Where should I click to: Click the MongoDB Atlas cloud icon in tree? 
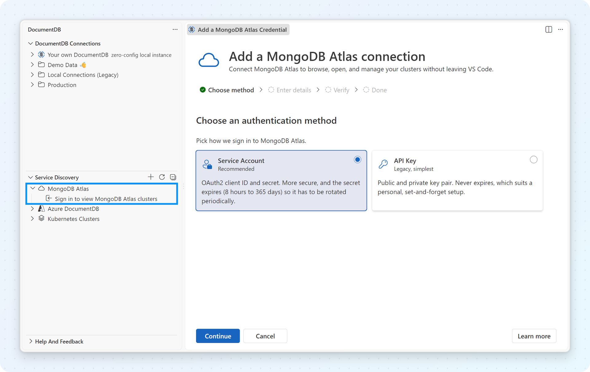click(41, 188)
